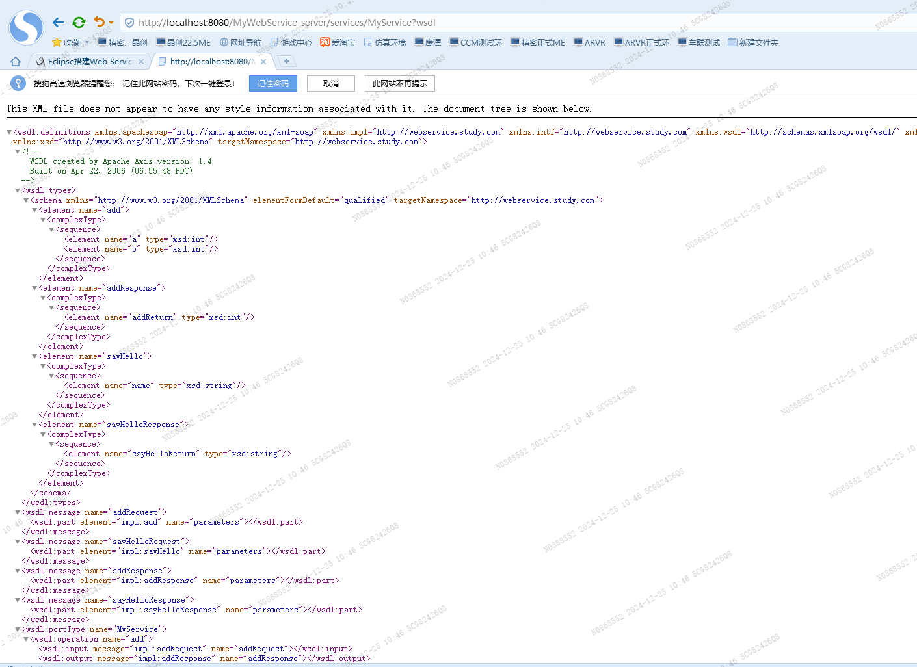Click the "WSDL created by Apache Axis" comment text
917x667 pixels.
pos(120,161)
